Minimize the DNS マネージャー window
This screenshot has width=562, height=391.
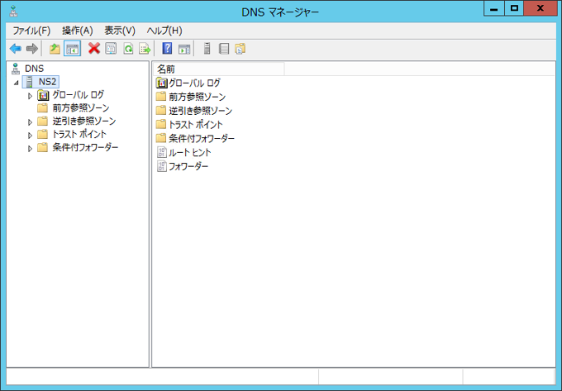coord(494,8)
